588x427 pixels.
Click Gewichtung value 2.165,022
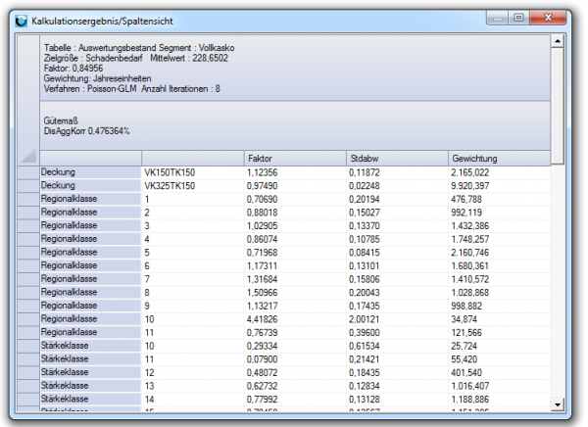(469, 172)
